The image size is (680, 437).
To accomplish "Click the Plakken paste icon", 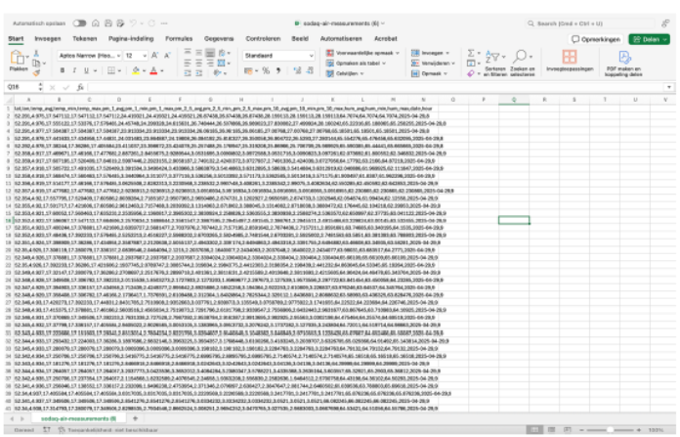I will 19,58.
